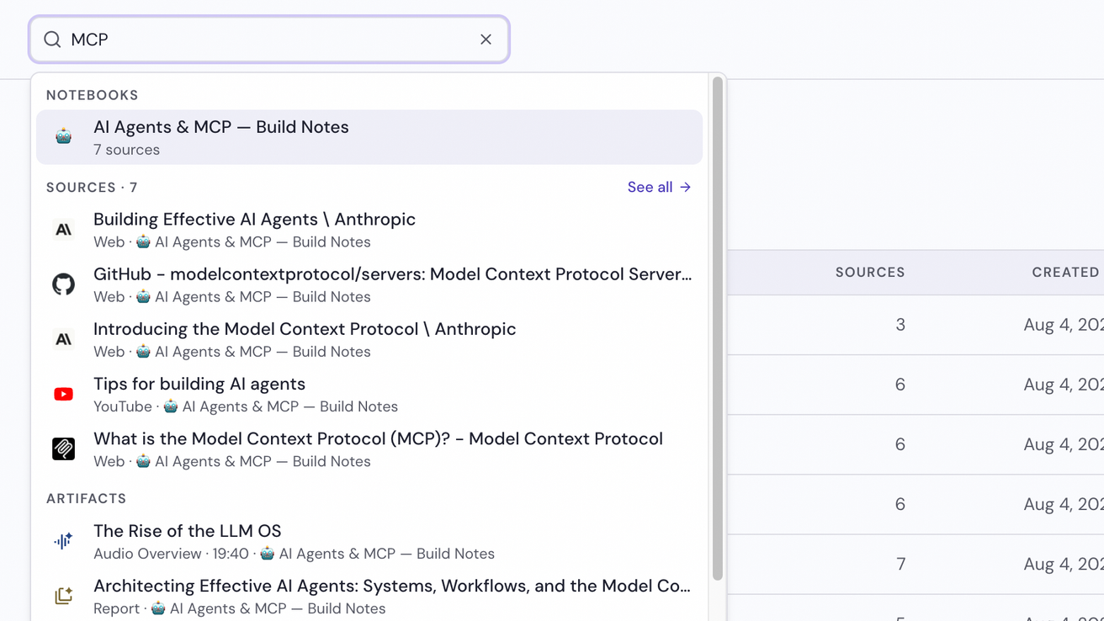This screenshot has width=1104, height=621.
Task: Open the GitHub modelcontextprotocol/servers source title
Action: 393,274
